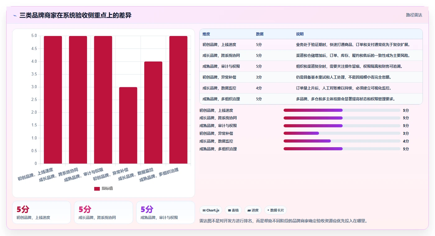Select table cell 成长品牌，跨系统协同
This screenshot has width=435, height=236.
point(221,56)
